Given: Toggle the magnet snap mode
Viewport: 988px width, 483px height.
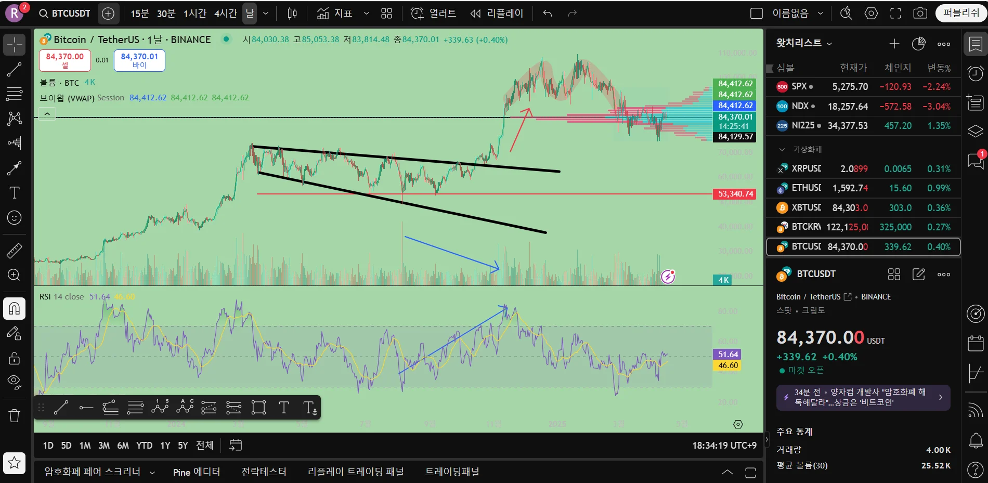Looking at the screenshot, I should (14, 309).
